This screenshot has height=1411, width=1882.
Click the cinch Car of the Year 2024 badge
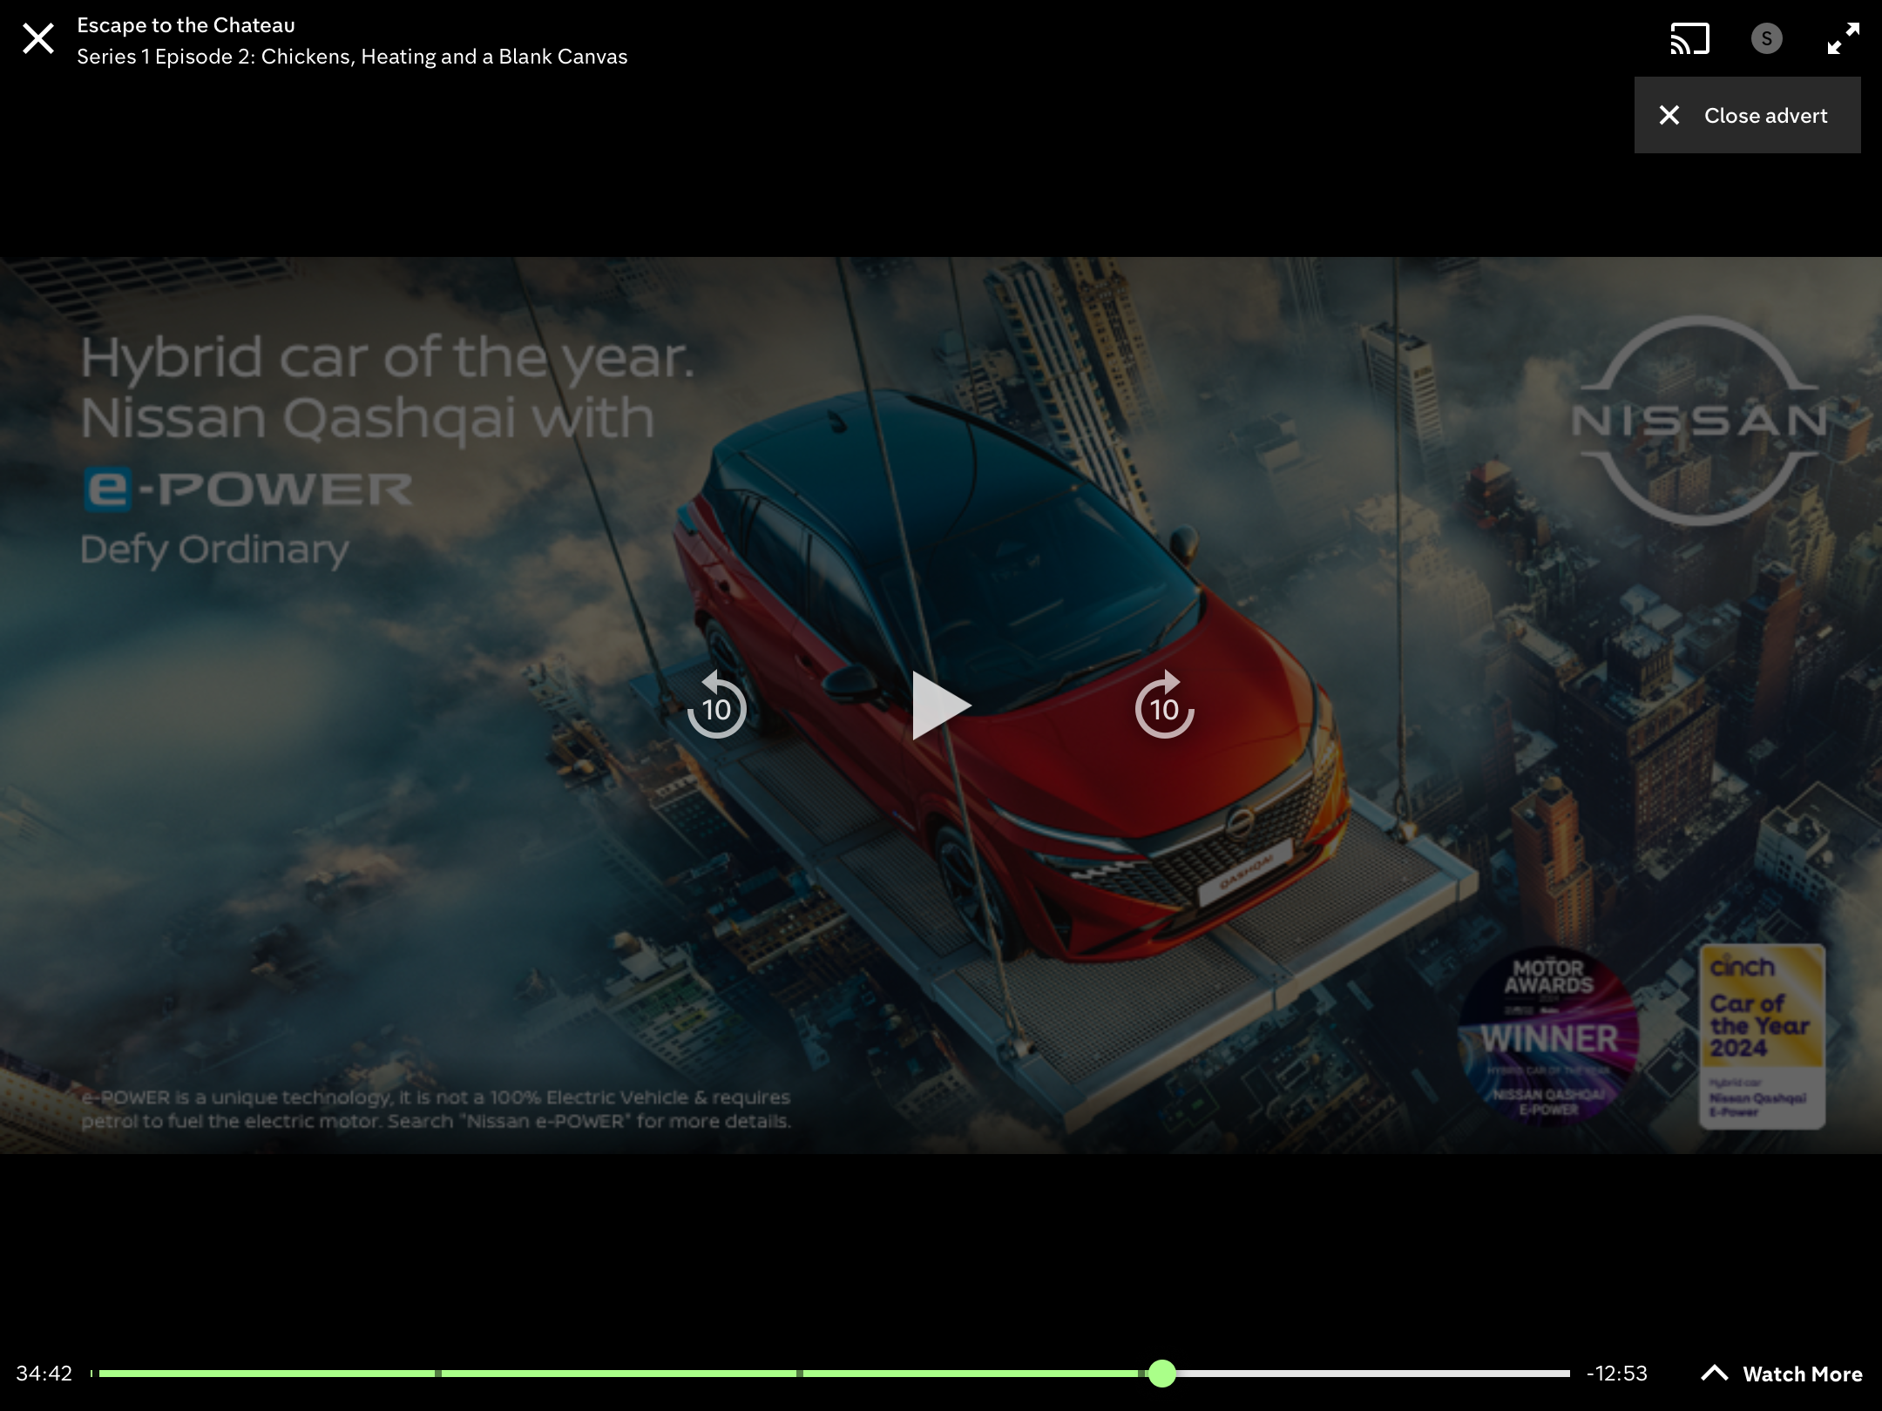pos(1762,1036)
